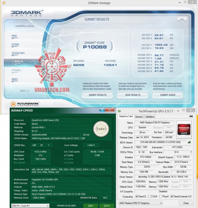
Task: Click the Memory Type DDR3-2413 SDRAM value
Action: 59,194
